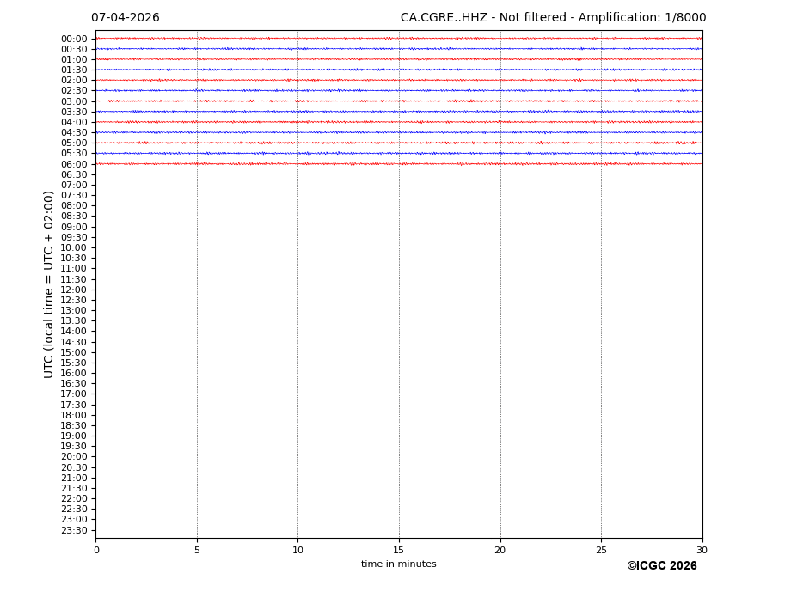The image size is (797, 598).
Task: Select the 05:30 blue seismic trace
Action: (x=398, y=153)
